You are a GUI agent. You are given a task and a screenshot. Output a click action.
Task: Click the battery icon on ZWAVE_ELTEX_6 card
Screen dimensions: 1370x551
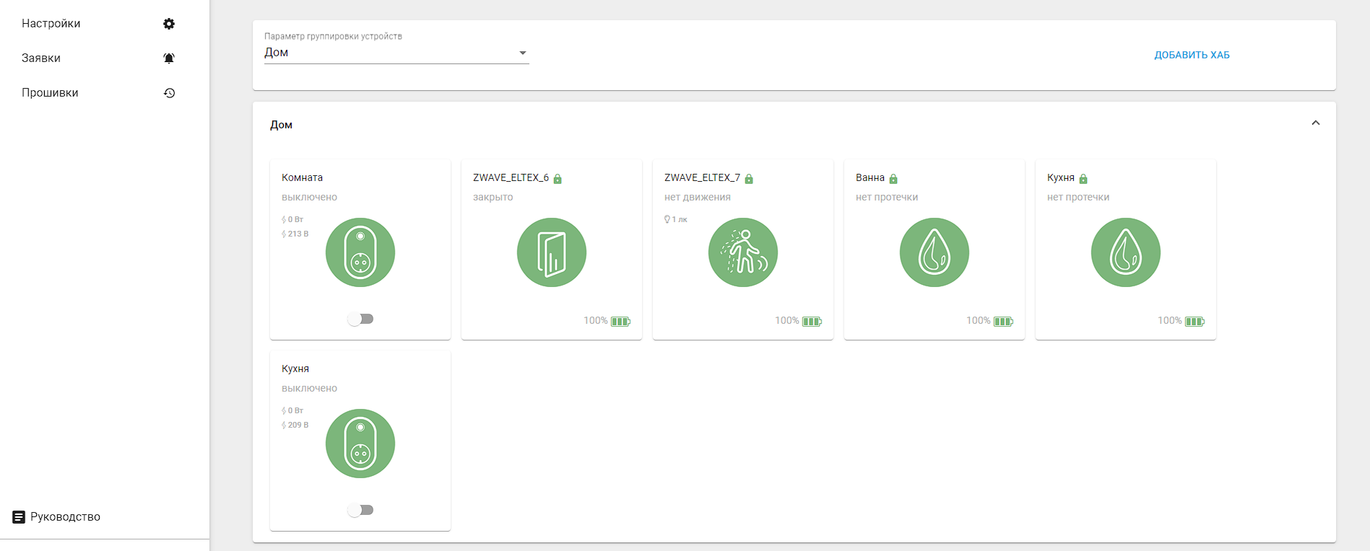(621, 322)
